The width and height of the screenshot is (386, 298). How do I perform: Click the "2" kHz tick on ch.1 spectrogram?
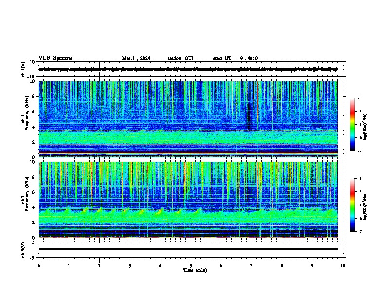coord(34,142)
